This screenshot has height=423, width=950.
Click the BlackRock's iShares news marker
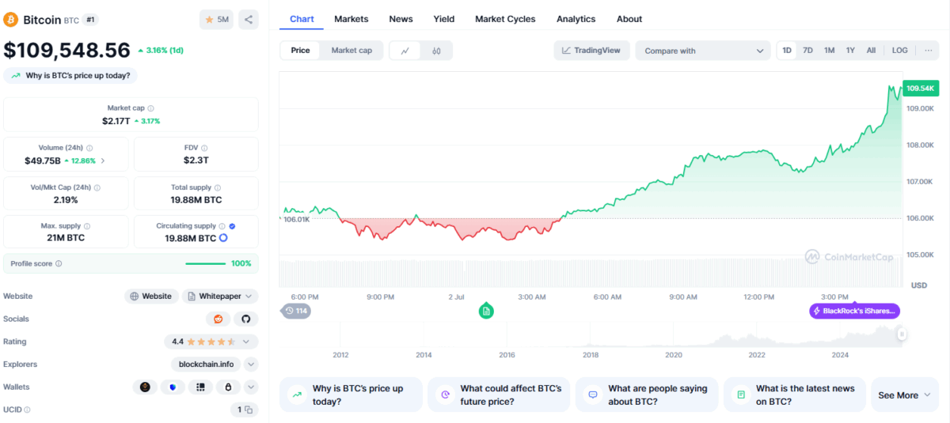(x=854, y=311)
